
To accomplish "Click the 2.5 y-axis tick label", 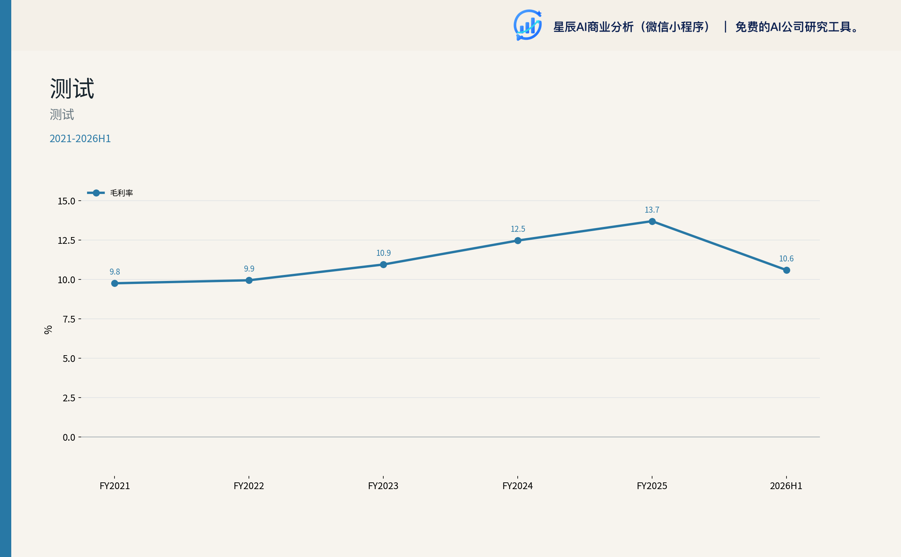I will pos(69,398).
